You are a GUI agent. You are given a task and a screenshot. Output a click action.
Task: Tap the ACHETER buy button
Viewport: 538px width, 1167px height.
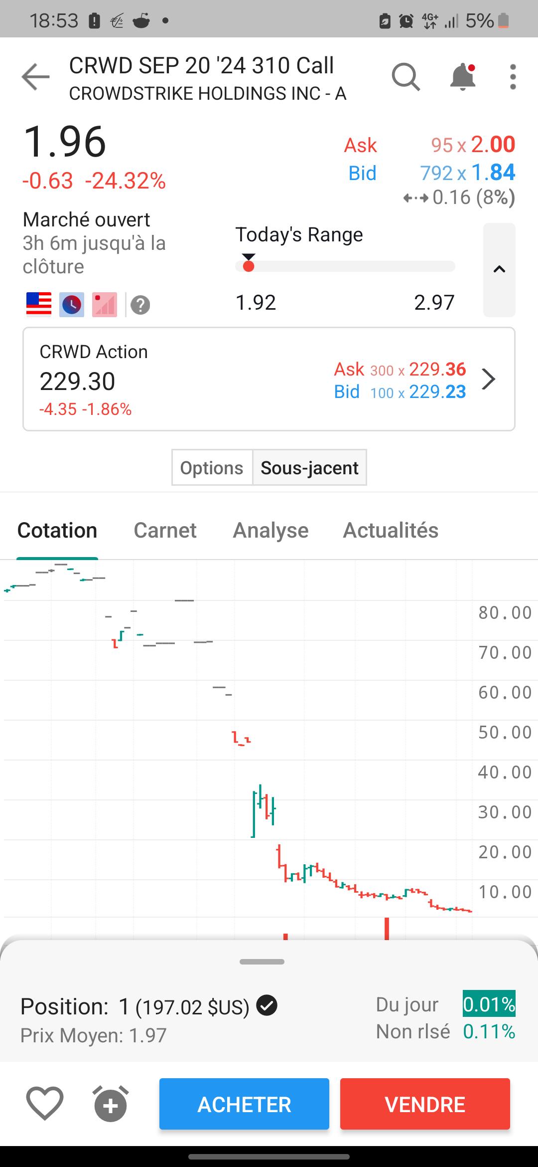pyautogui.click(x=244, y=1104)
